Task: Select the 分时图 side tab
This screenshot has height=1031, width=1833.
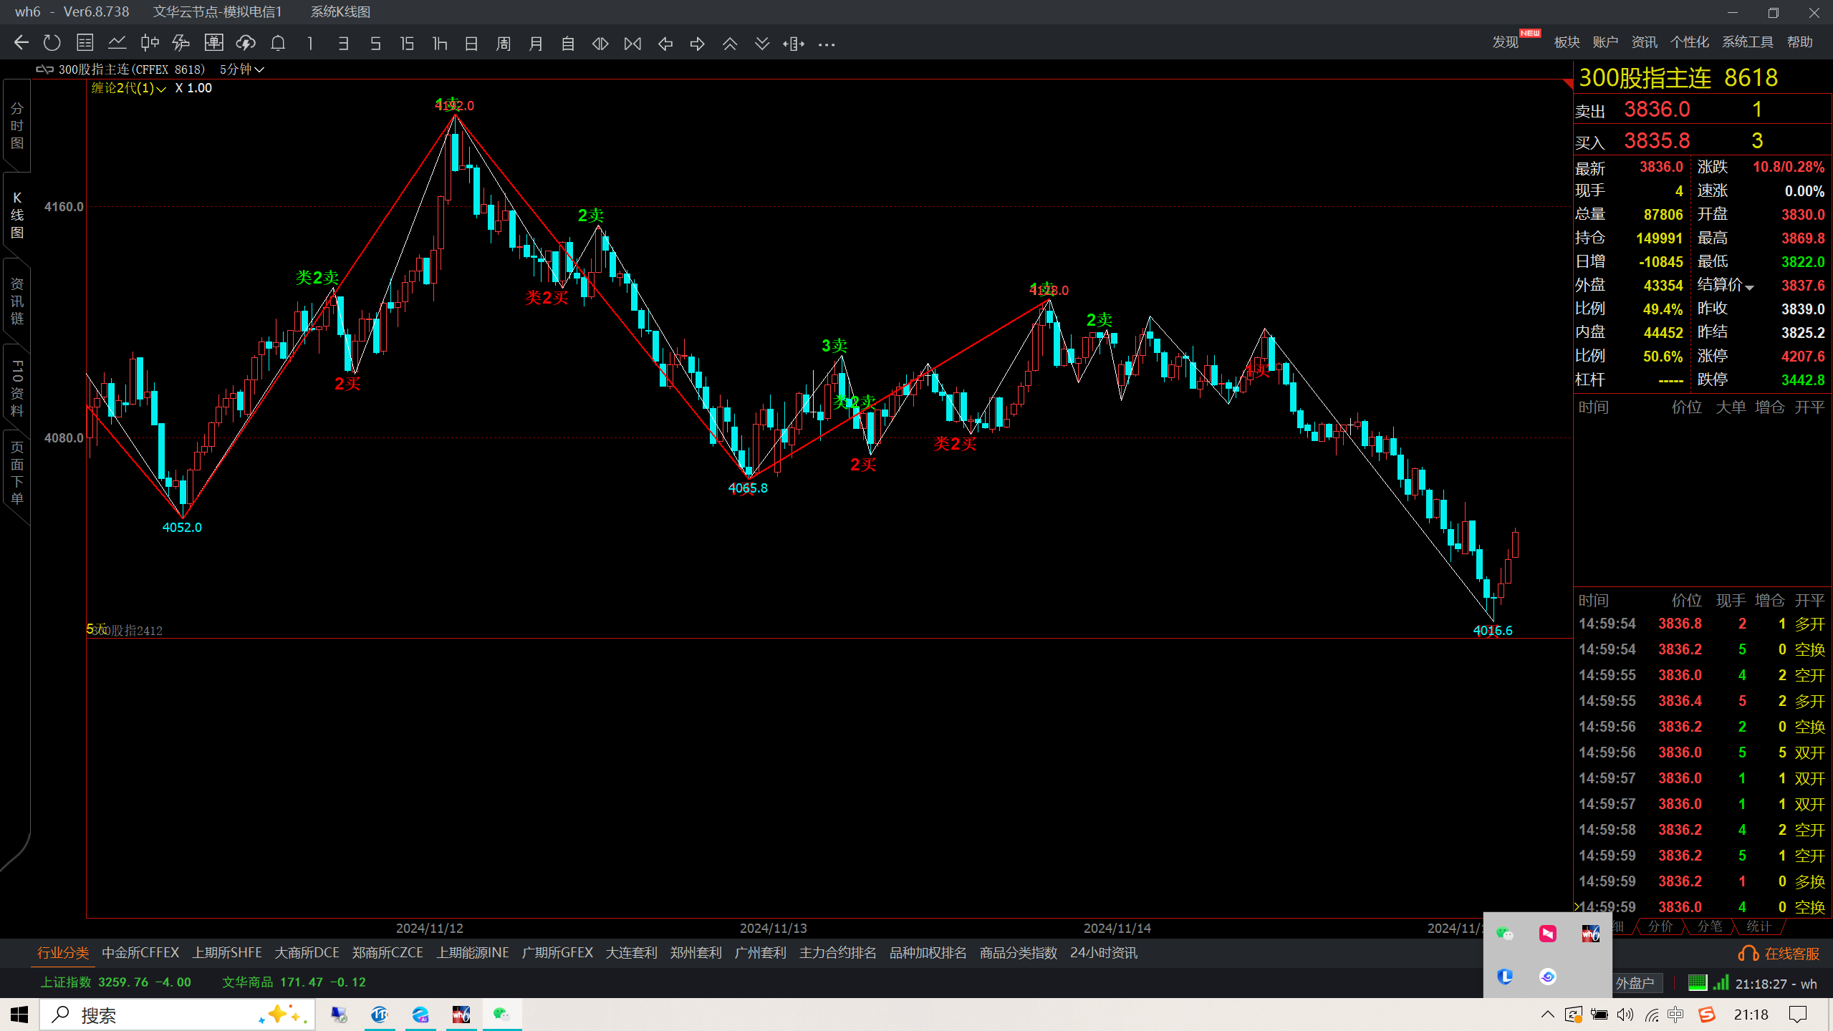Action: pos(17,126)
